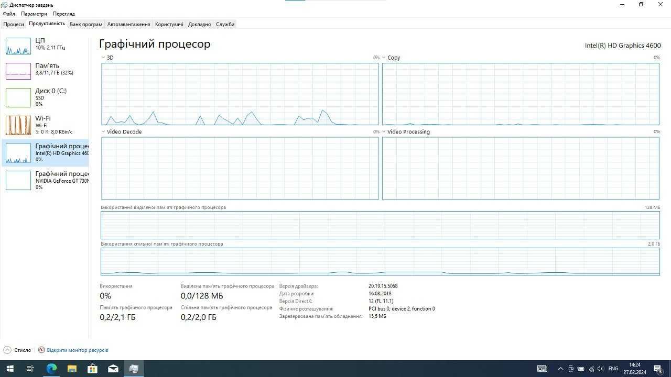Click the Wi-Fi mini graph thumbnail
The height and width of the screenshot is (377, 671).
click(x=18, y=125)
